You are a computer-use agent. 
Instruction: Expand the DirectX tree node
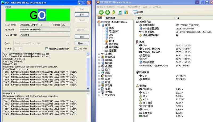(x=99, y=76)
